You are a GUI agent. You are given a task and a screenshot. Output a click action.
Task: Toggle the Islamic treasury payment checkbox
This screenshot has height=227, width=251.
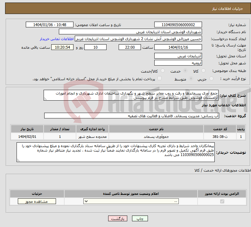click(x=159, y=78)
